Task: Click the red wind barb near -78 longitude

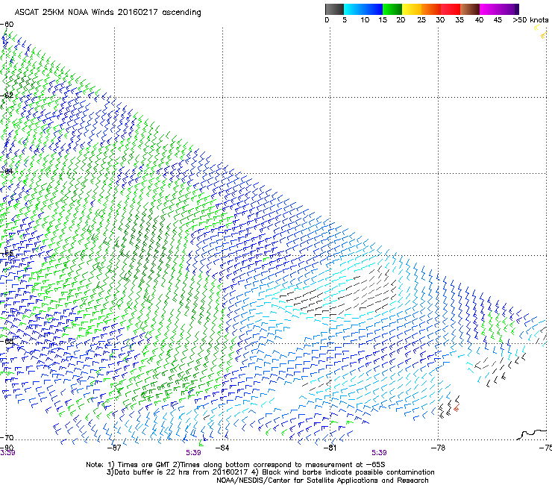Action: pos(457,409)
